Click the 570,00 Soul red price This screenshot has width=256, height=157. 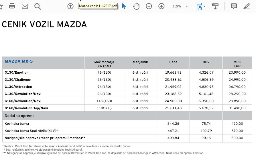237,131
